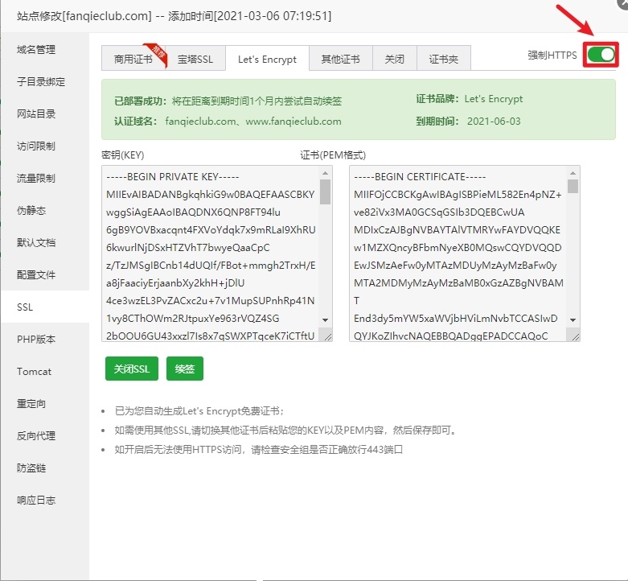Open 子目录绑定 in the sidebar

click(x=45, y=82)
